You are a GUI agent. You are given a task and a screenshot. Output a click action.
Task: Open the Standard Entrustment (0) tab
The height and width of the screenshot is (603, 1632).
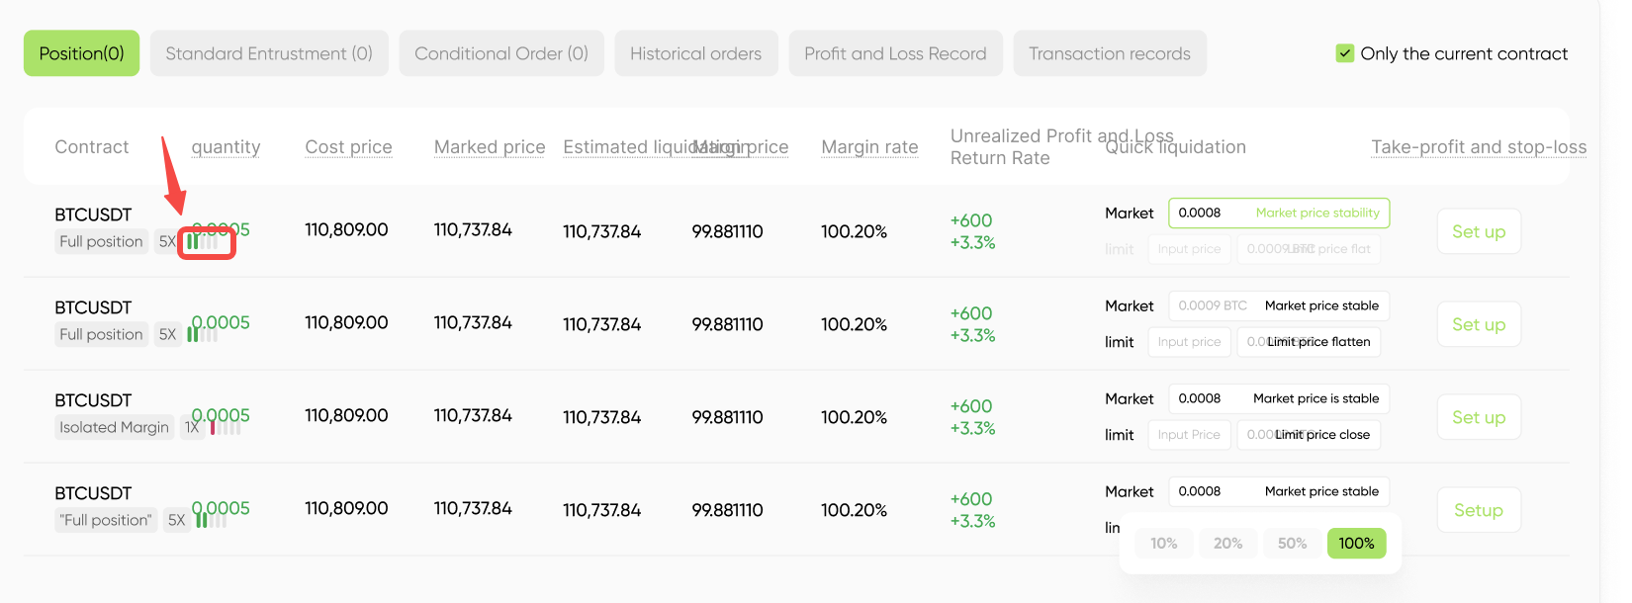pos(269,53)
